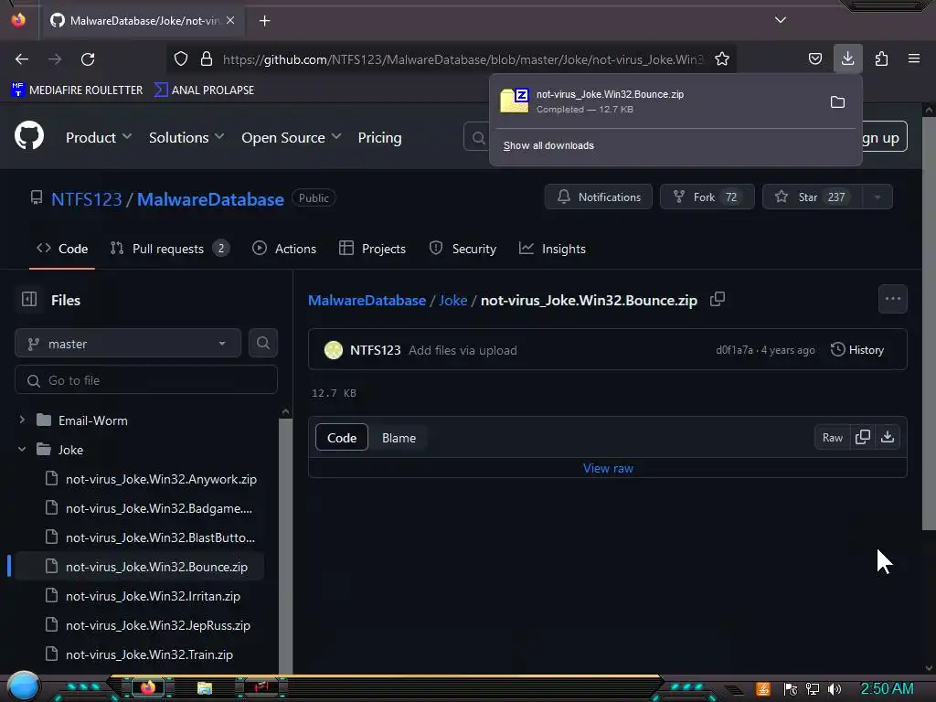Open the Firefox hamburger menu
Viewport: 936px width, 702px height.
914,58
